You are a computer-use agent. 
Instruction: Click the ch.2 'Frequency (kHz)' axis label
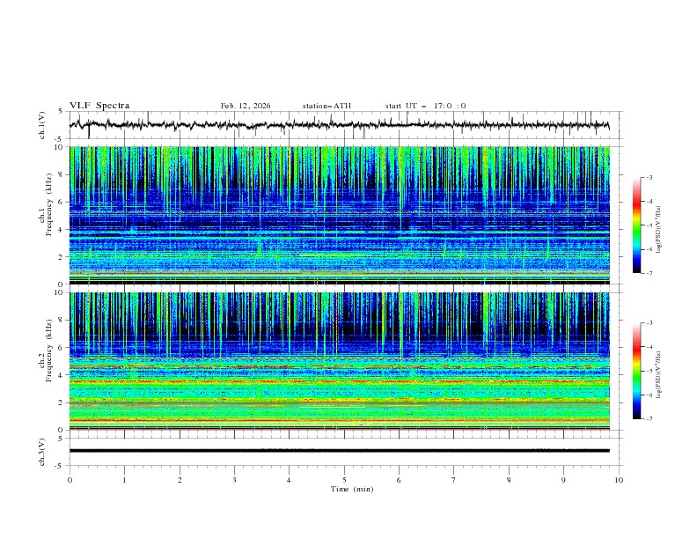click(49, 350)
